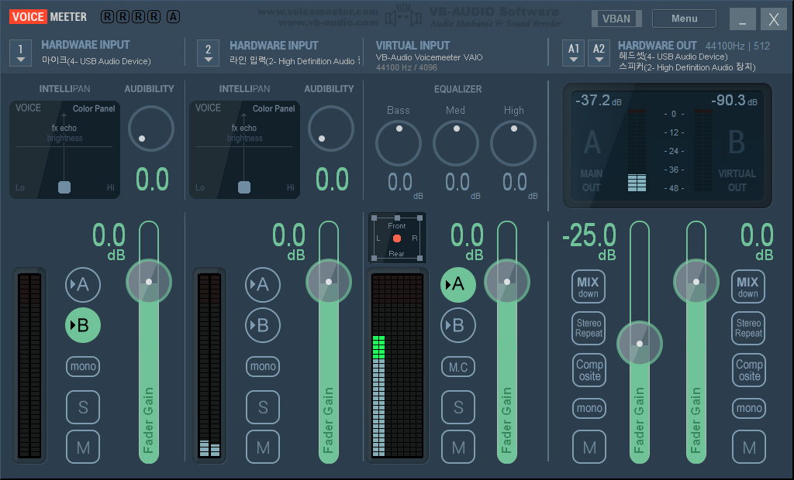794x480 pixels.
Task: Toggle bus B routing on Hardware Input 2
Action: [262, 325]
